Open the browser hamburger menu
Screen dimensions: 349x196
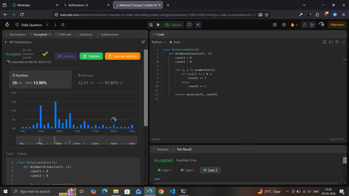point(343,15)
